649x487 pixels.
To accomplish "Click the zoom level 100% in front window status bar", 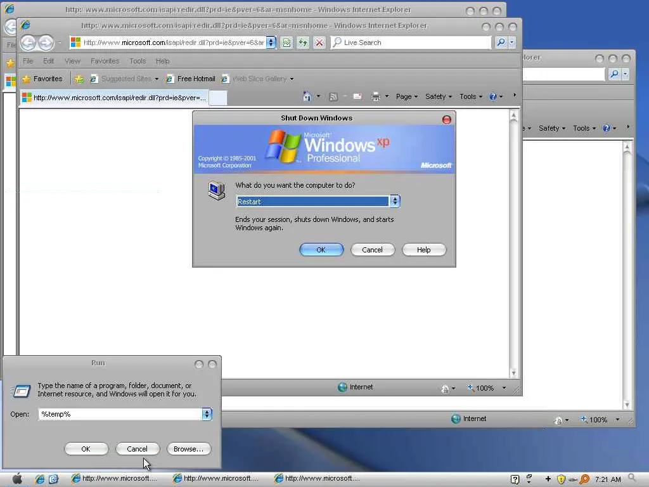I will 485,388.
